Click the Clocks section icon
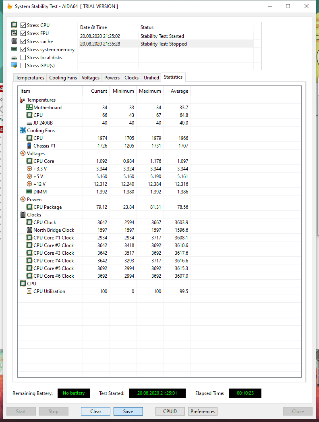319x422 pixels. pyautogui.click(x=23, y=214)
